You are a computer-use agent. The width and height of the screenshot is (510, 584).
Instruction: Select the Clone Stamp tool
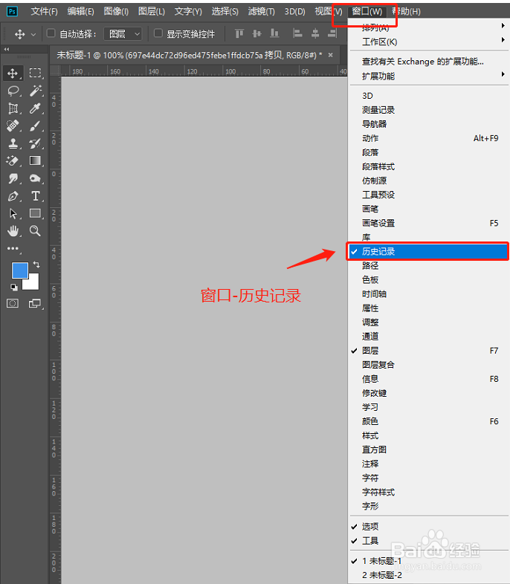pos(13,143)
